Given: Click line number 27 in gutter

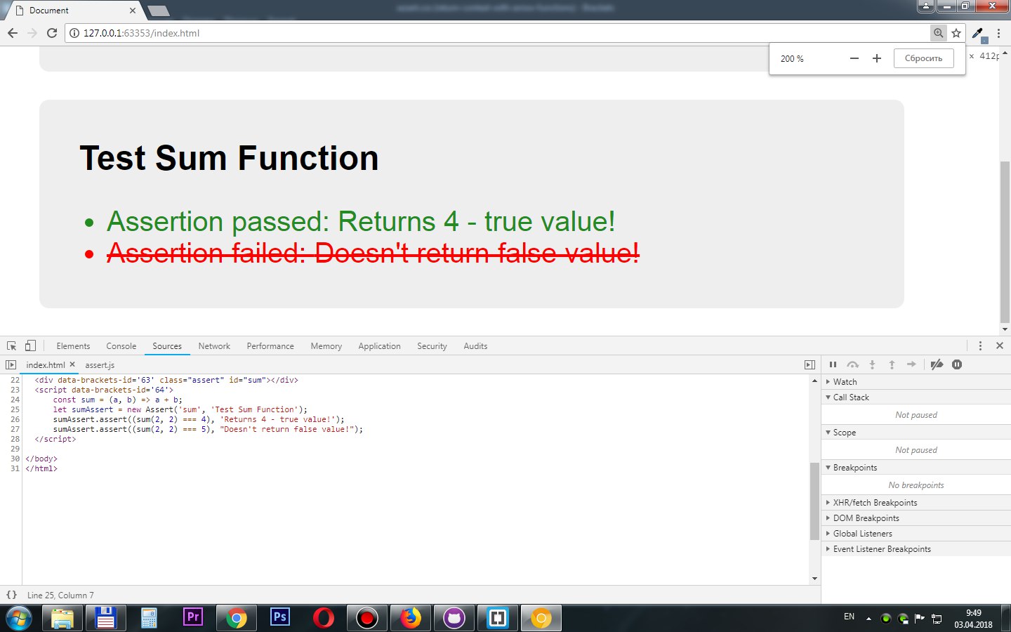Looking at the screenshot, I should (x=15, y=429).
